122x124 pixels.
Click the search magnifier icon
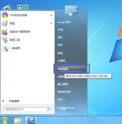point(48,109)
